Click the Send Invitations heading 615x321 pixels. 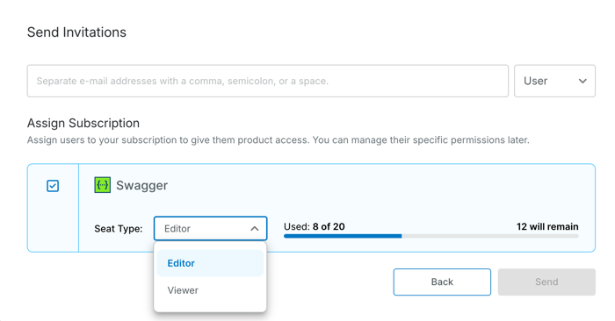[x=76, y=32]
